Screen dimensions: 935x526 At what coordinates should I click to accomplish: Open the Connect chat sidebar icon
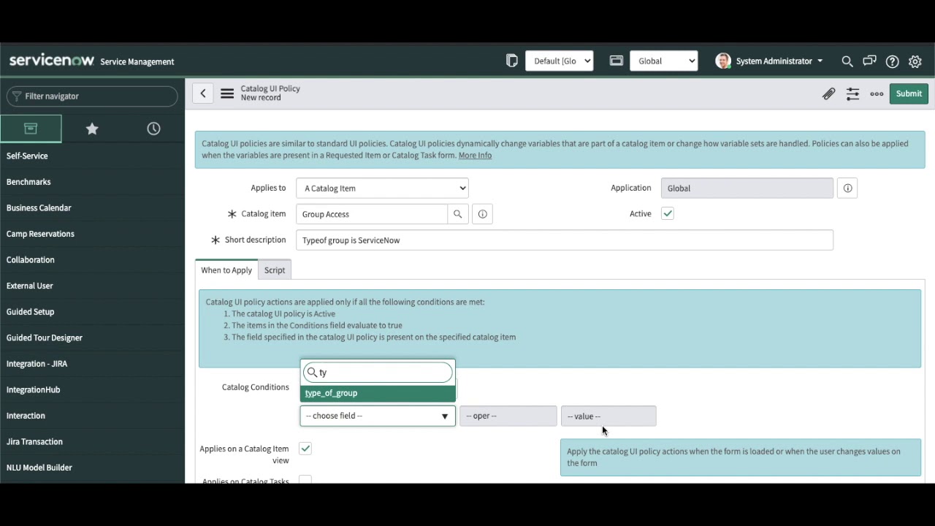[869, 61]
